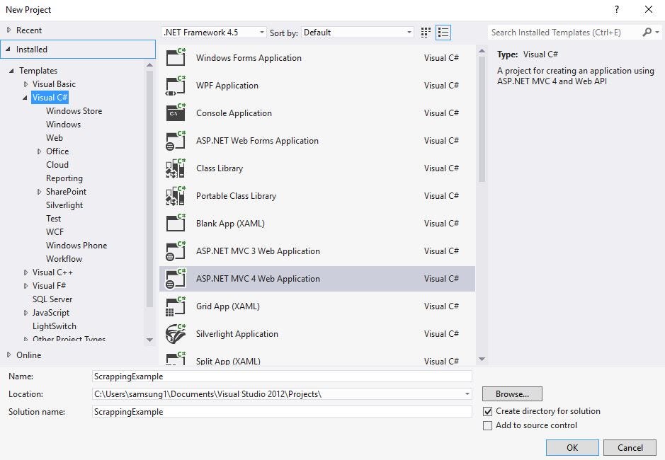Open the Location path dropdown arrow
The width and height of the screenshot is (665, 460).
tap(467, 394)
